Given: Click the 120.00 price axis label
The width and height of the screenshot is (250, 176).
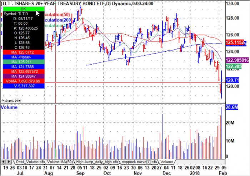Looking at the screenshot, I should (232, 86).
